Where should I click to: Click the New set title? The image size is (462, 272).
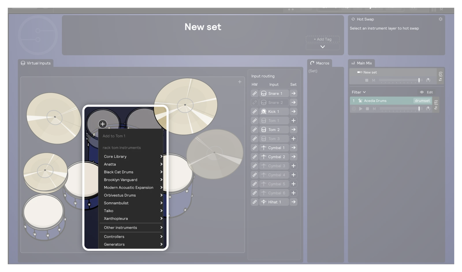tap(203, 27)
